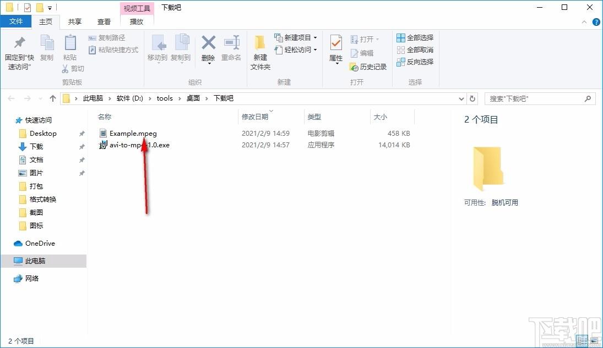Open file Properties (属性) icon

pyautogui.click(x=336, y=43)
